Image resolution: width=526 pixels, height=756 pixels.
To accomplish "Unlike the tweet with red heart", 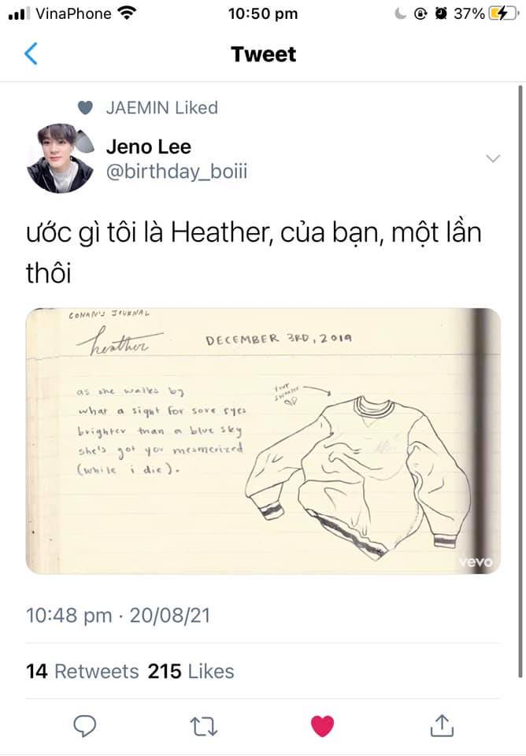I will point(322,726).
